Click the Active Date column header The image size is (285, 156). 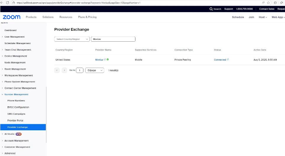click(260, 50)
